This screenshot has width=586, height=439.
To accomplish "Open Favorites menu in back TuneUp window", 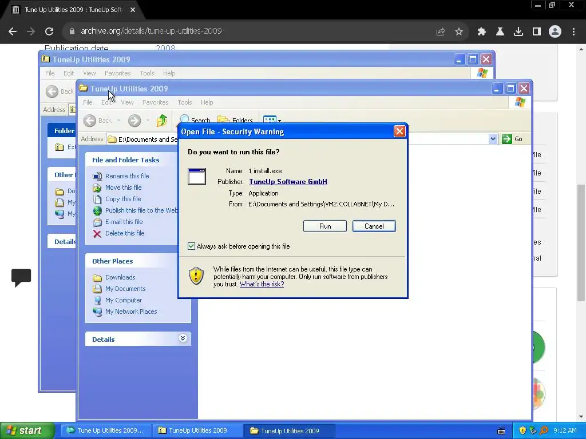I will (x=117, y=73).
